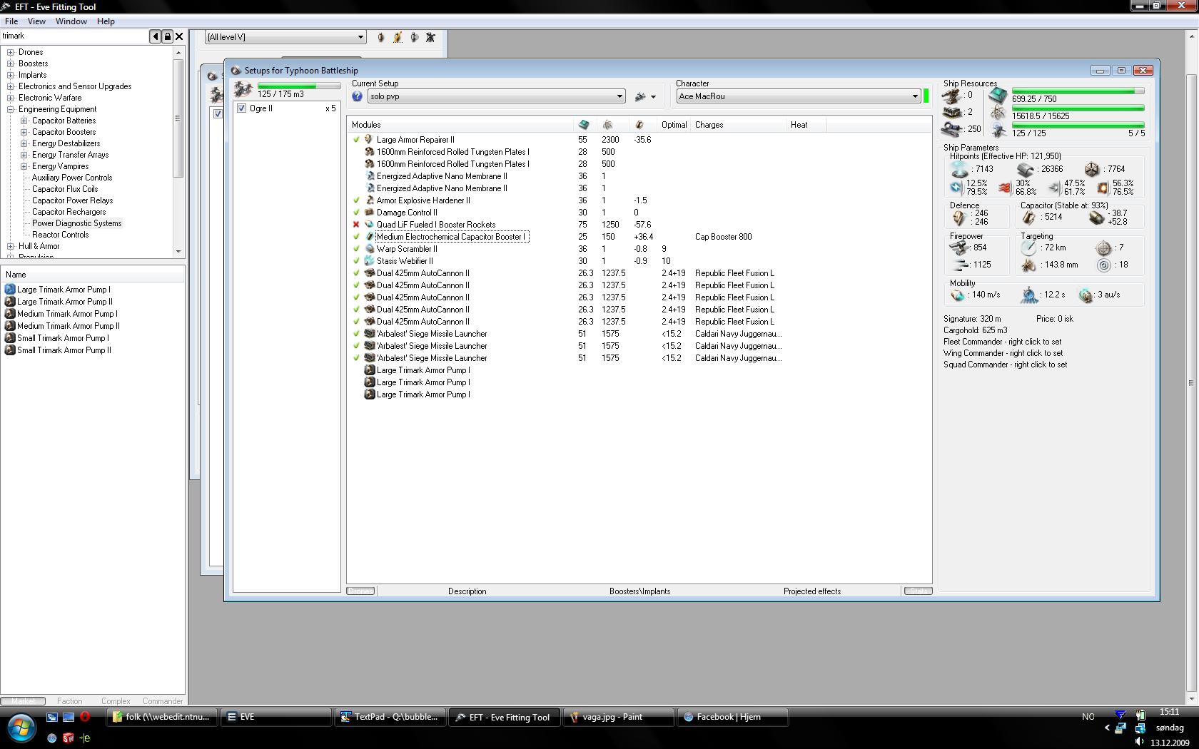This screenshot has height=749, width=1199.
Task: Switch to the Complex tab
Action: pos(116,701)
